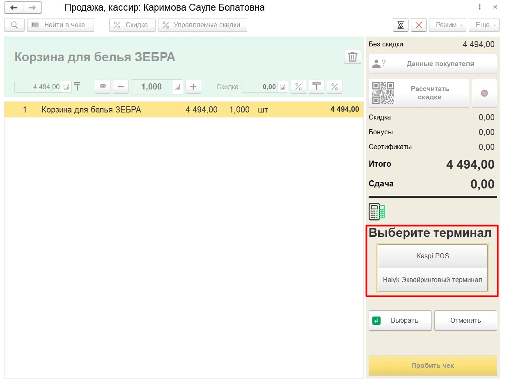Viewport: 507px width, 381px height.
Task: Click the yellow 'Пробить чек' button
Action: click(x=433, y=366)
